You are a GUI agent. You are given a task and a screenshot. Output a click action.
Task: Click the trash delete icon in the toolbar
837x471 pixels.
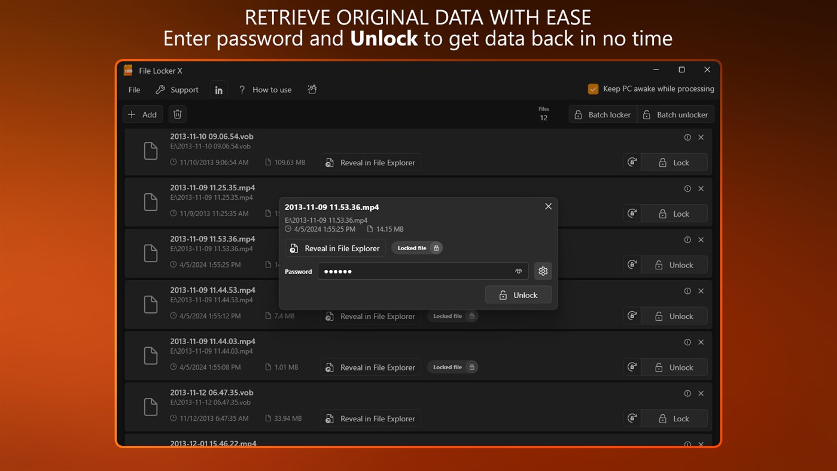(177, 114)
